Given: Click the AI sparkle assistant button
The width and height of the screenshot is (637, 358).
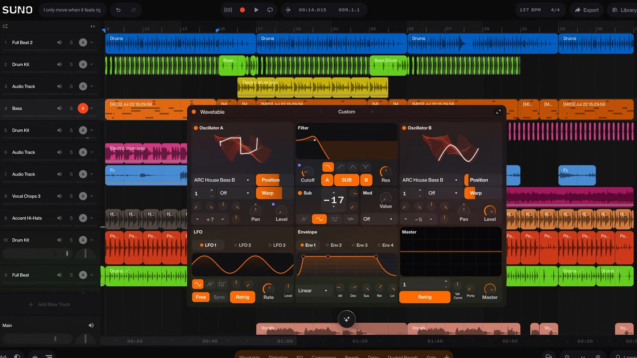Looking at the screenshot, I should [347, 319].
